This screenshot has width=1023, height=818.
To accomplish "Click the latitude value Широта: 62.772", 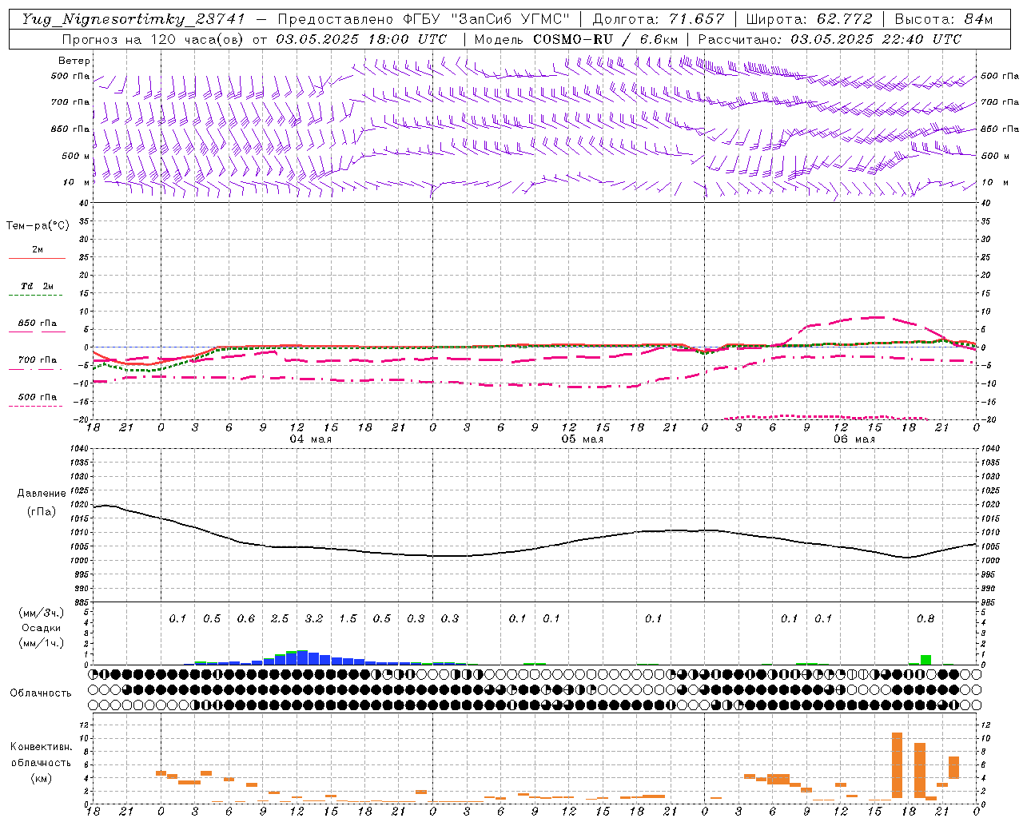I will click(x=810, y=19).
